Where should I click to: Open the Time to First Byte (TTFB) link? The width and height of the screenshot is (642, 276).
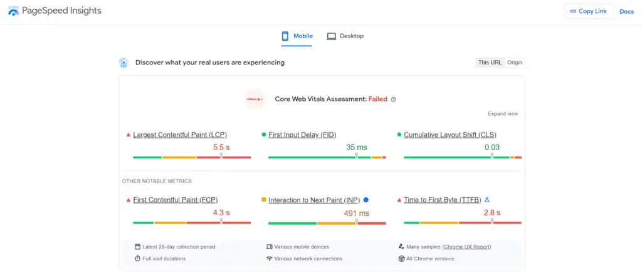click(x=443, y=200)
